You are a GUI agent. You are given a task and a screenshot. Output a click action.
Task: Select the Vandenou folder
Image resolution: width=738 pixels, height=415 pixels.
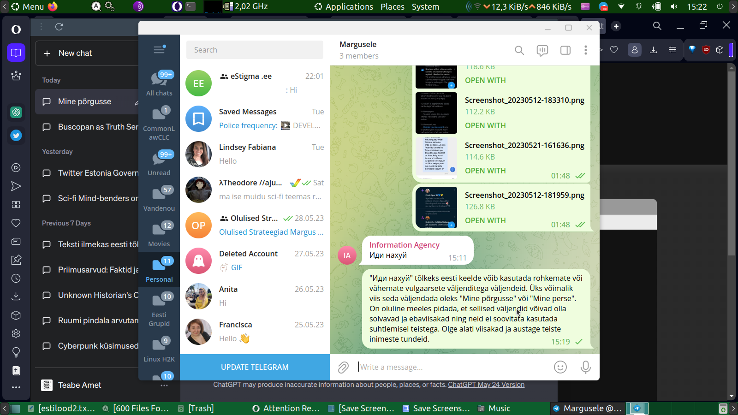pos(159,199)
